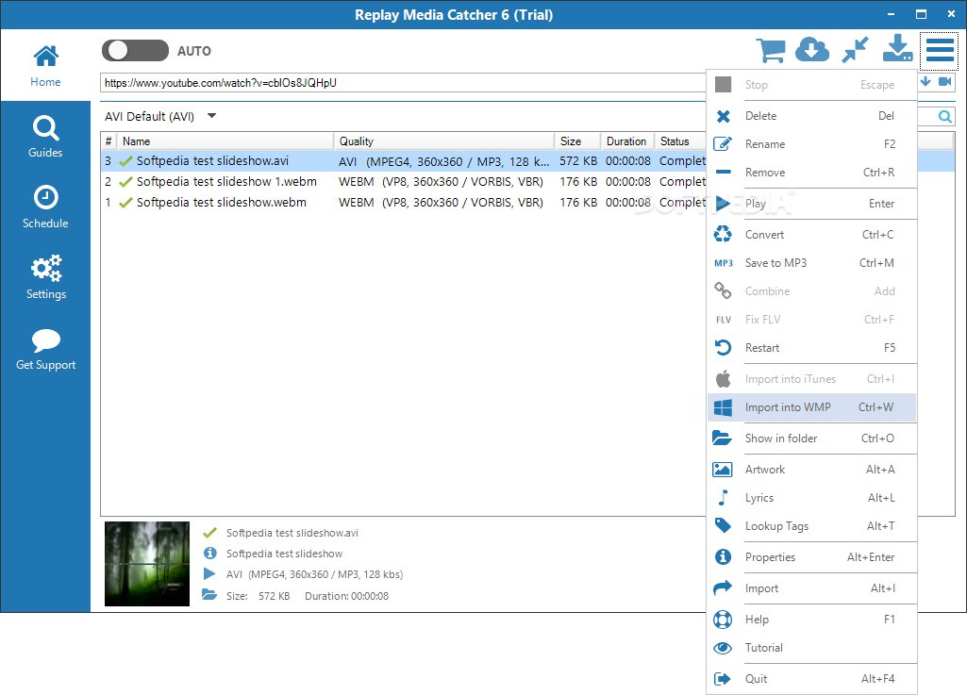Select row Softpedia test slideshow.avi
This screenshot has width=967, height=695.
pos(404,161)
